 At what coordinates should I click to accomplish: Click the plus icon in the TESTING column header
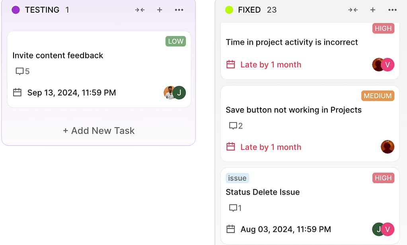coord(159,10)
